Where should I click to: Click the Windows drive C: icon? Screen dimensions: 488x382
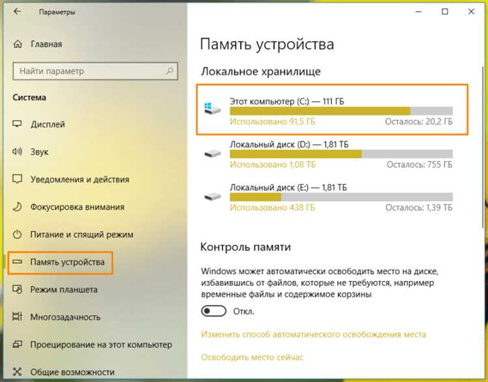click(212, 108)
